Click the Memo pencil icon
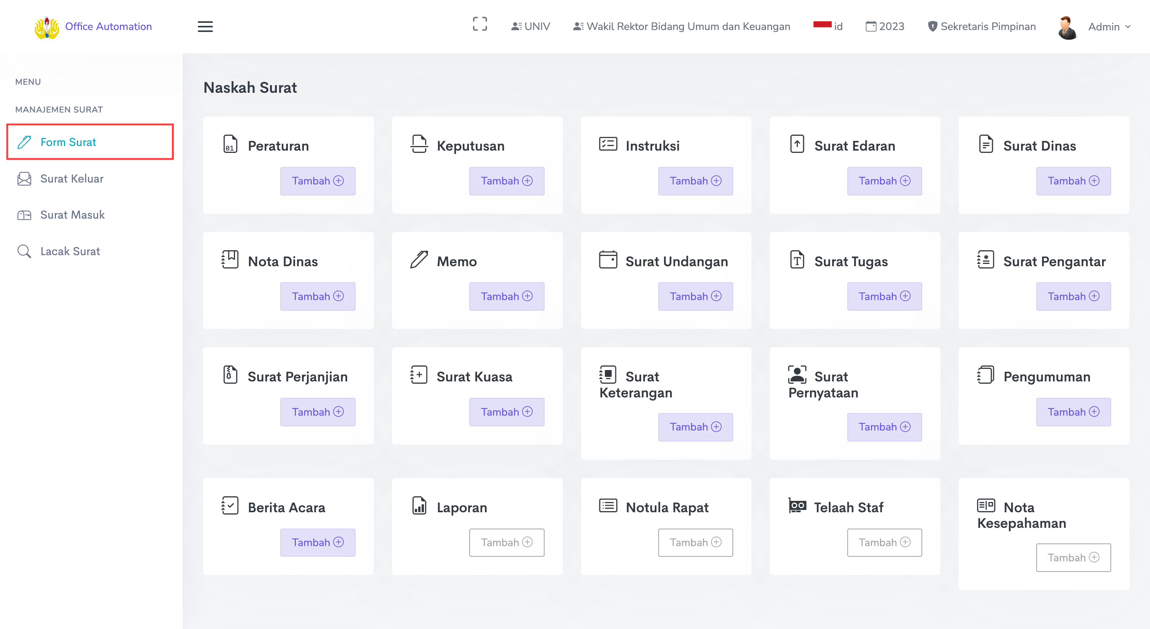The width and height of the screenshot is (1150, 629). tap(419, 260)
